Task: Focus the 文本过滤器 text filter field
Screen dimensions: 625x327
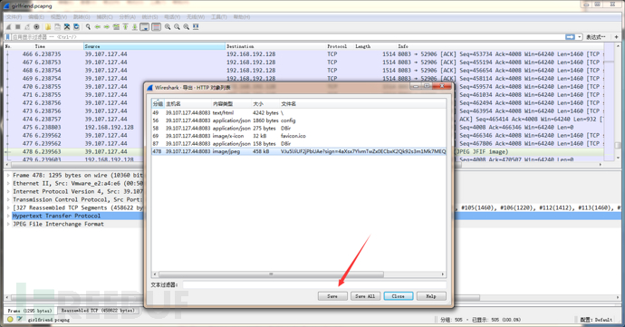Action: pyautogui.click(x=314, y=284)
